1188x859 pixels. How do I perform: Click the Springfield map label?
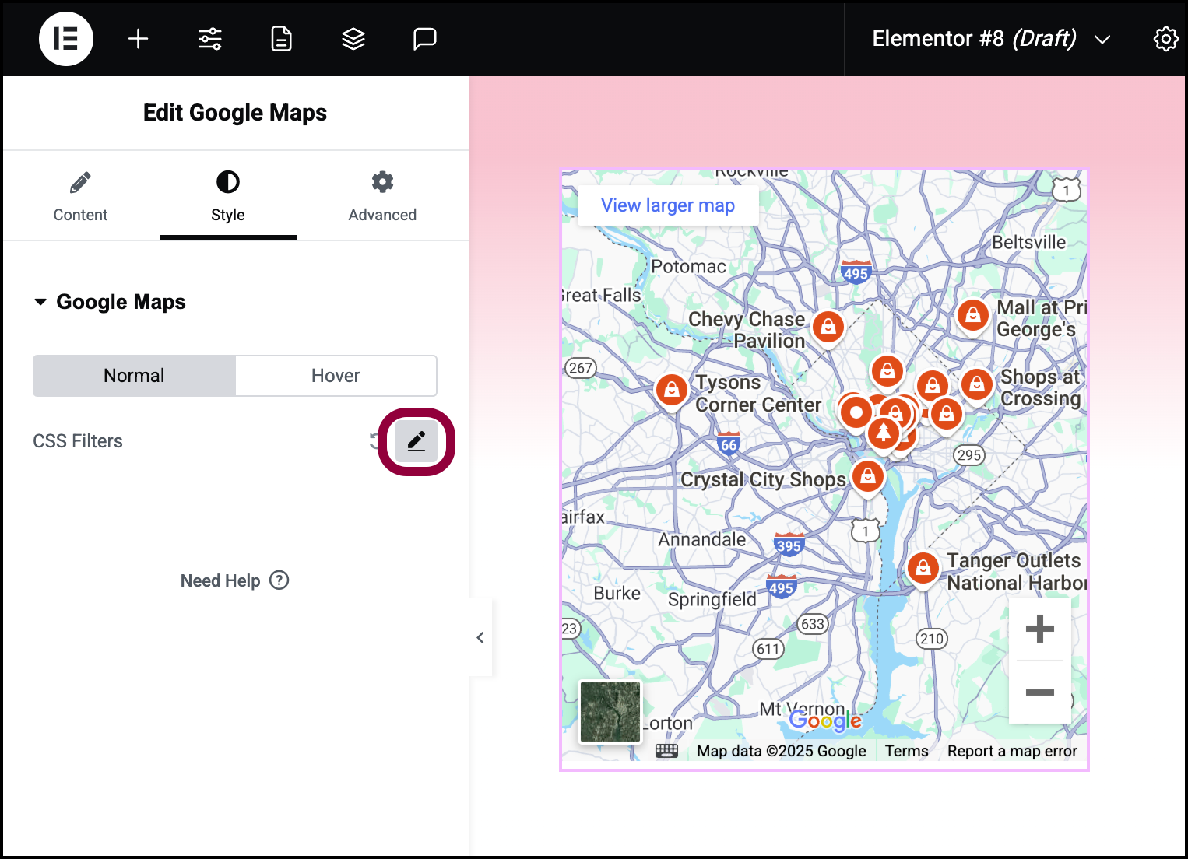(x=712, y=600)
